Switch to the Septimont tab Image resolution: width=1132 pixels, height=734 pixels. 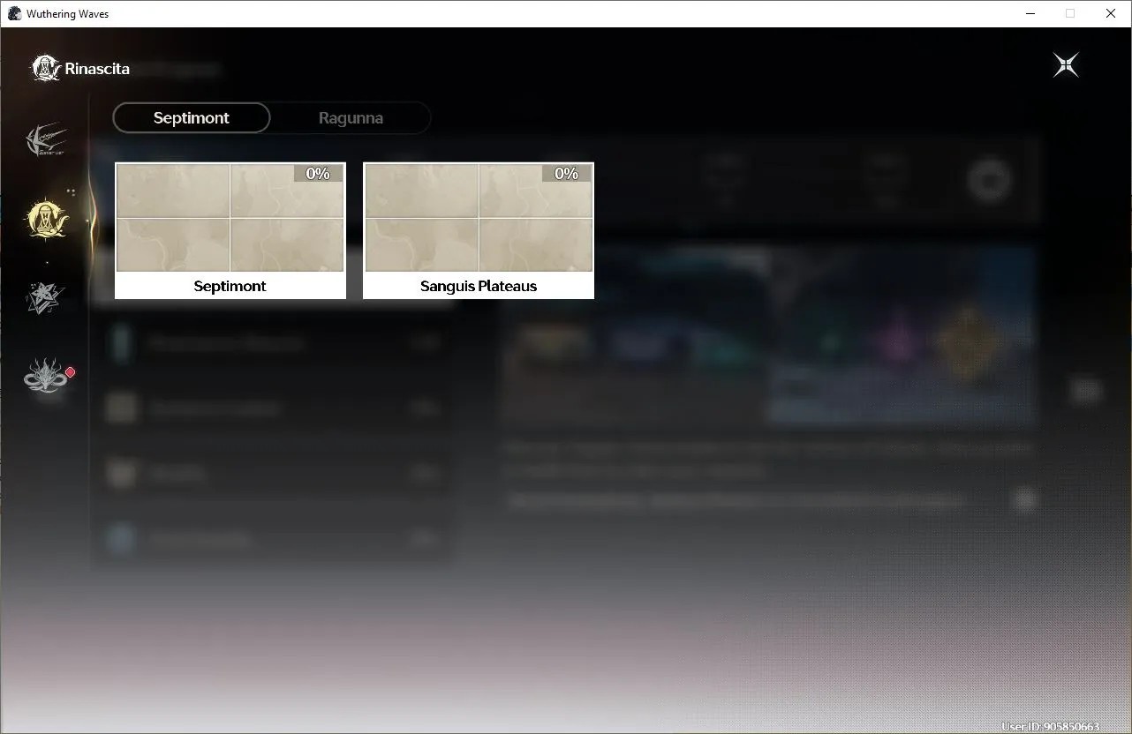pyautogui.click(x=192, y=118)
